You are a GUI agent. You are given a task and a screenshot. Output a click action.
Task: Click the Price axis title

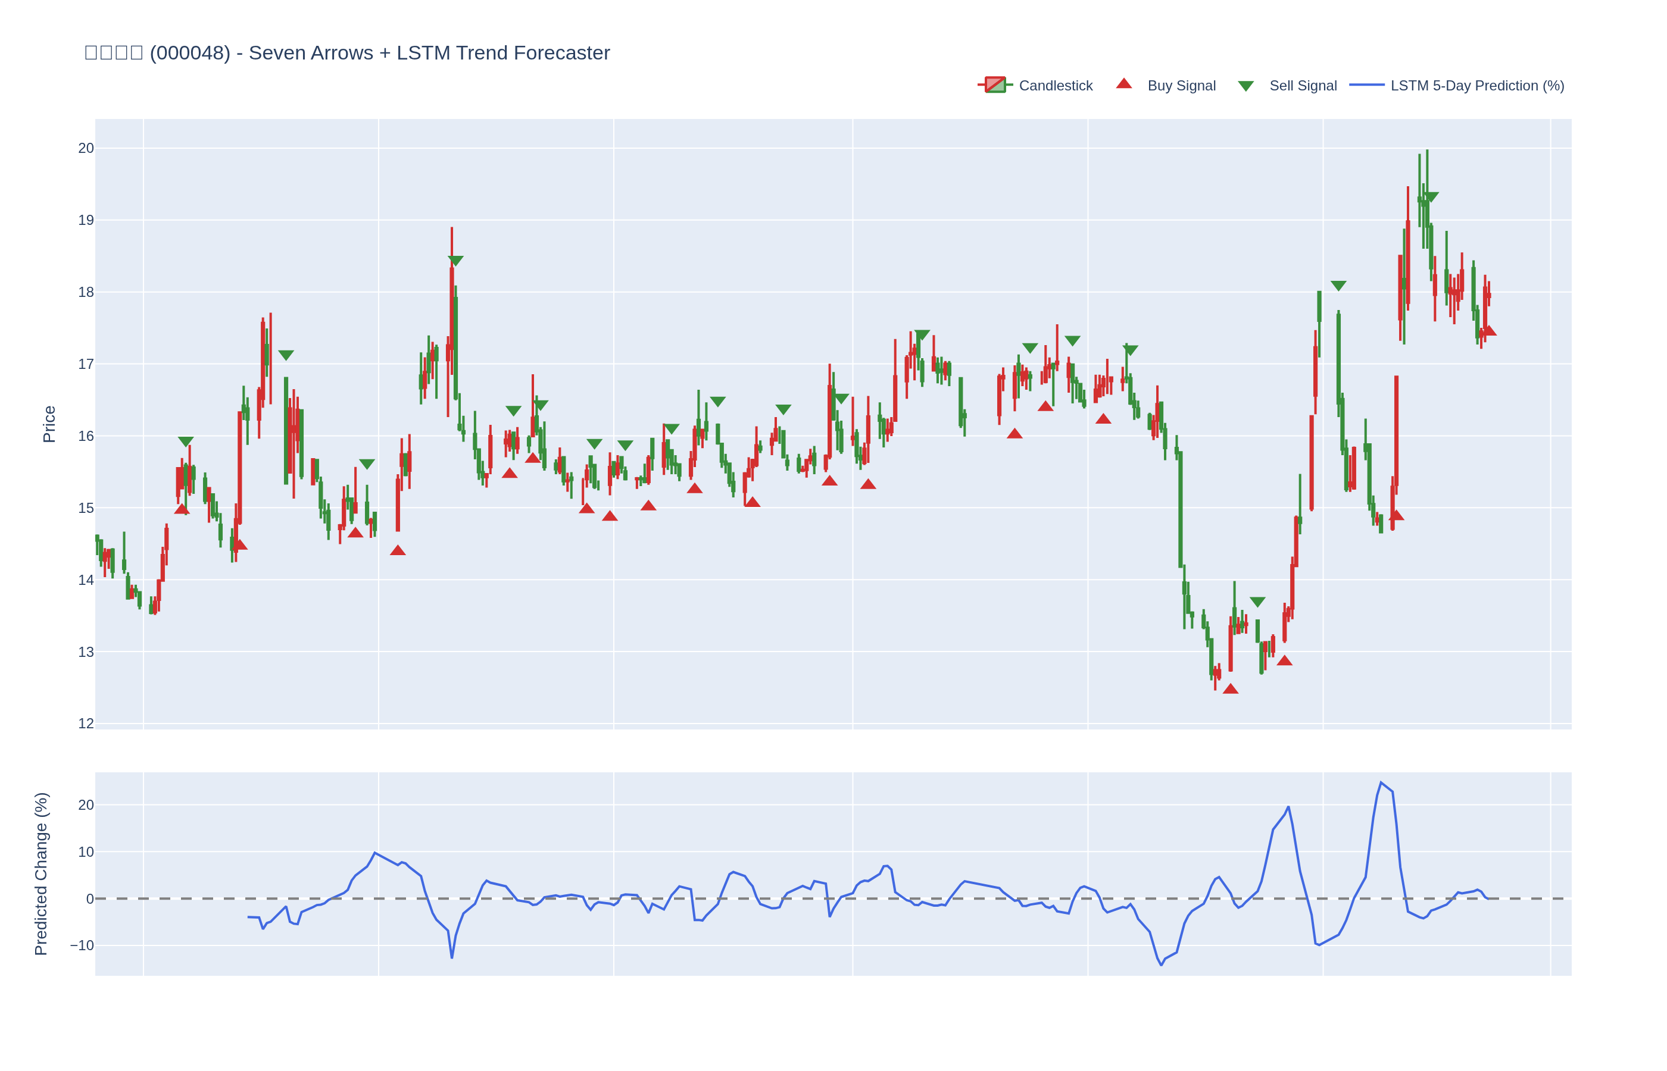49,424
